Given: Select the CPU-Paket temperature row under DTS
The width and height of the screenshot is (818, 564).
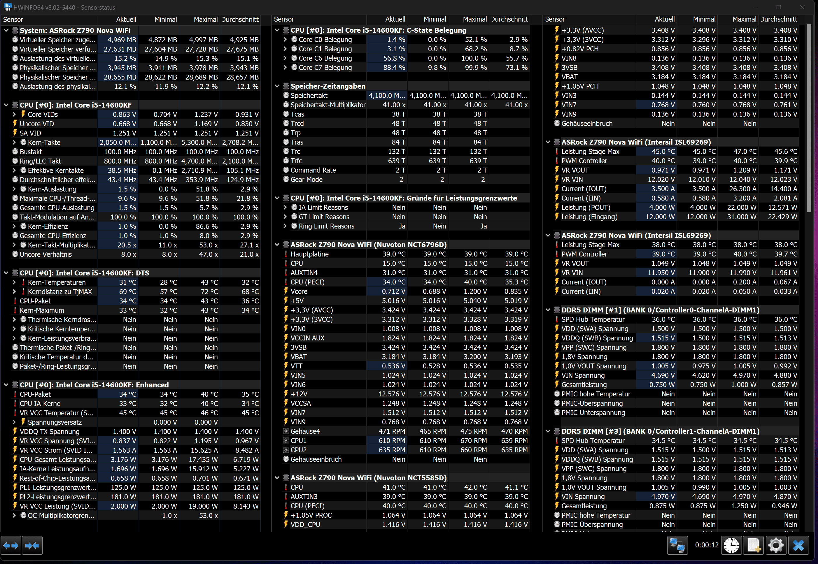Looking at the screenshot, I should (x=35, y=301).
